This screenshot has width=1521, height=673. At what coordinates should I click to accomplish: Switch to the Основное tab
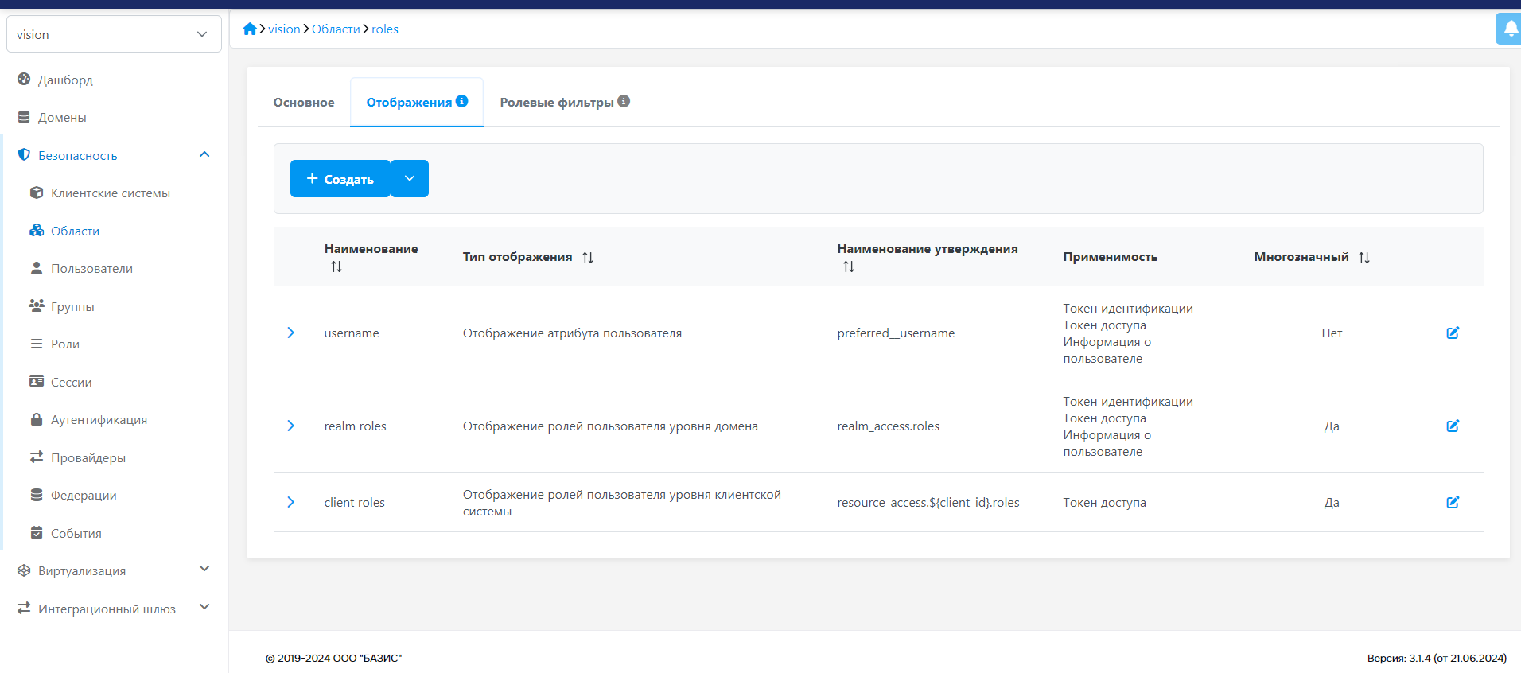pos(304,103)
